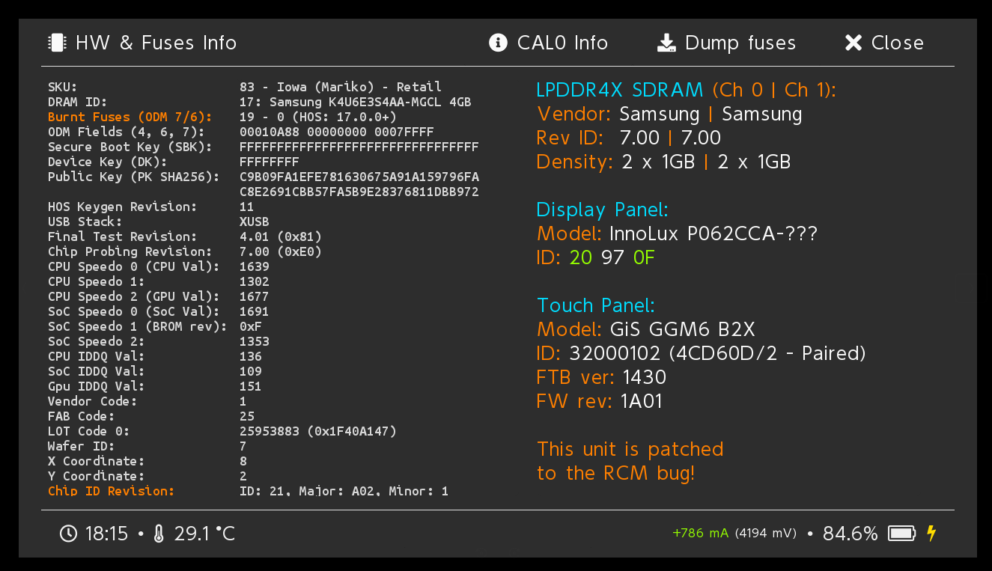Click the chip icon beside HW & Fuses Info
This screenshot has height=571, width=992.
56,43
